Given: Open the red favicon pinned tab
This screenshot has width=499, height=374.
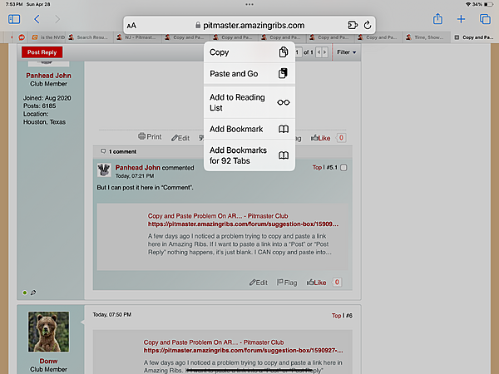Looking at the screenshot, I should pos(22,37).
